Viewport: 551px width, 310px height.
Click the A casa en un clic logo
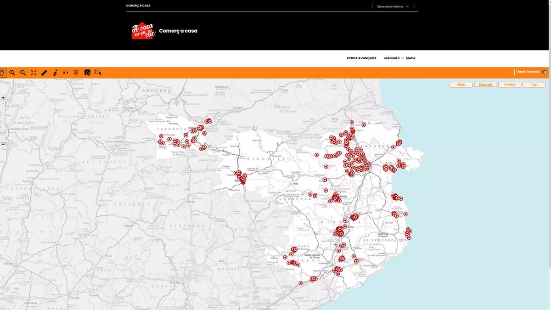143,31
